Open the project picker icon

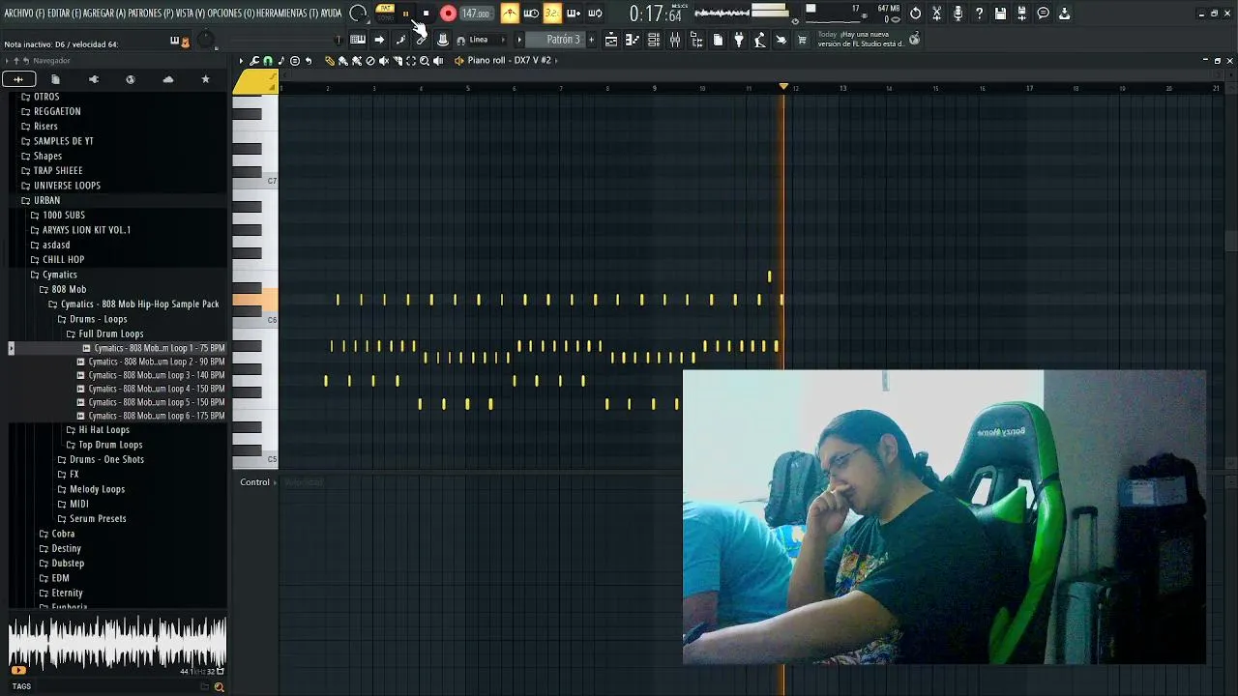(x=718, y=40)
